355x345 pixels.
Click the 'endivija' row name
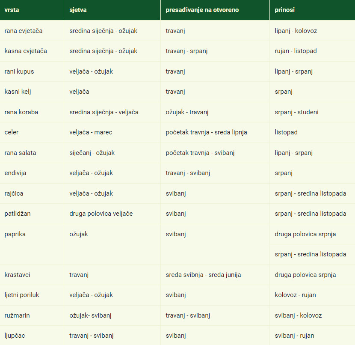pos(15,173)
